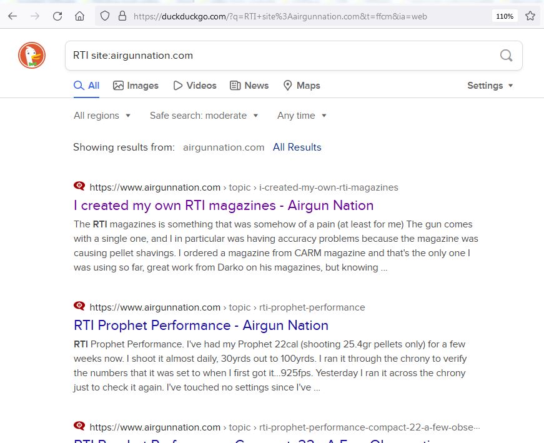This screenshot has height=443, width=544.
Task: Select the browser address bar URL
Action: 280,16
